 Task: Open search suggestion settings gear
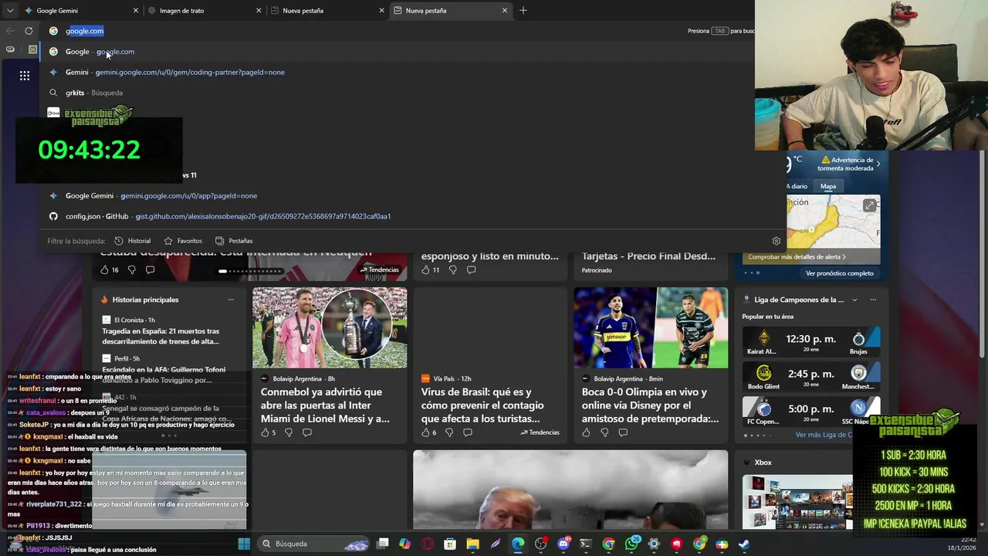pos(776,241)
